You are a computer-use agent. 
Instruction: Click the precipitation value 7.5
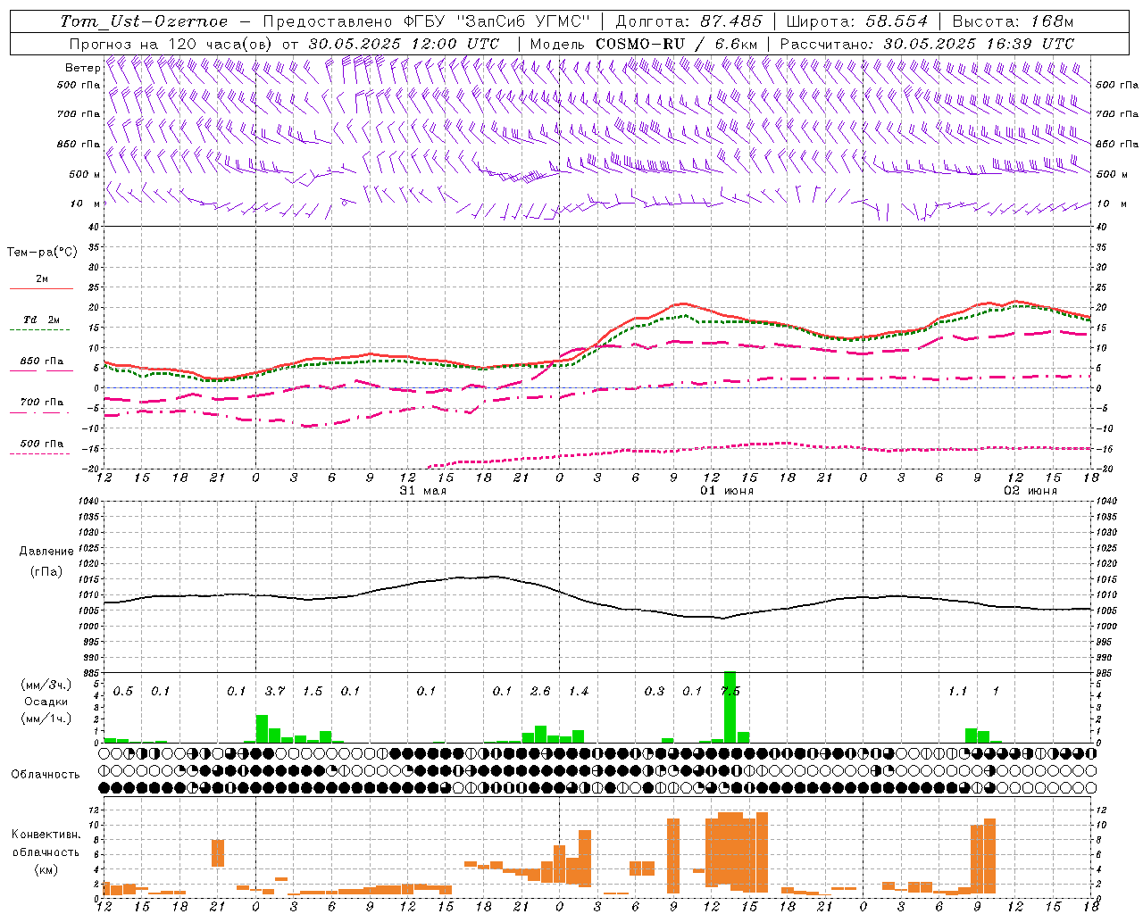coord(730,692)
